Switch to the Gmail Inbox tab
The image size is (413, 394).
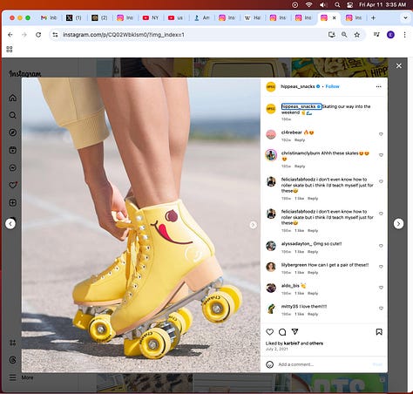49,18
